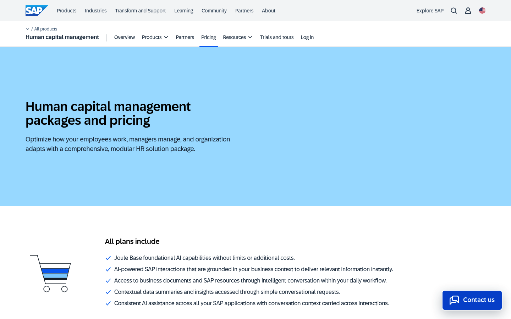511x319 pixels.
Task: Select the Pricing tab
Action: click(x=209, y=37)
